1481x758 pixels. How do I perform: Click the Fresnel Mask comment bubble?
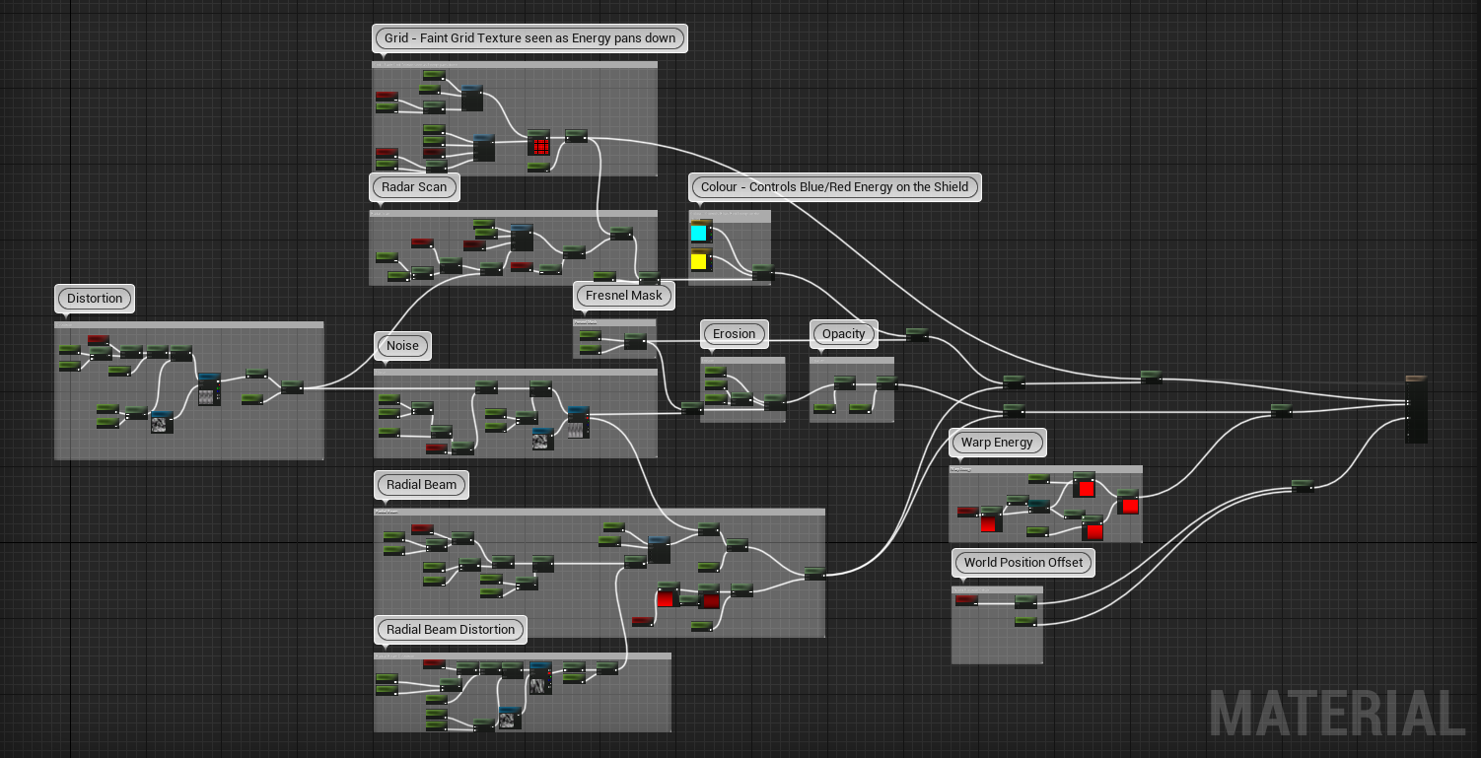(x=623, y=296)
